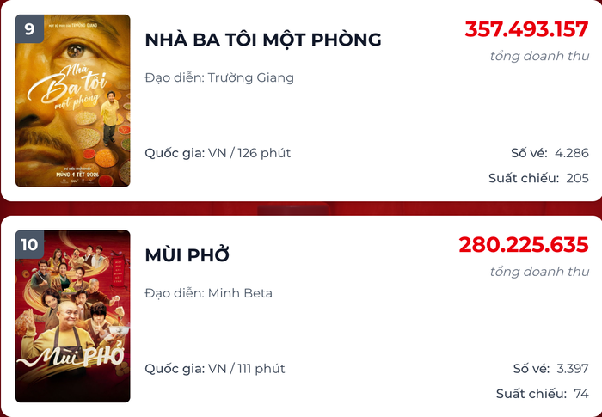Click the rank 9 badge
Viewport: 602px width, 417px height.
(29, 29)
